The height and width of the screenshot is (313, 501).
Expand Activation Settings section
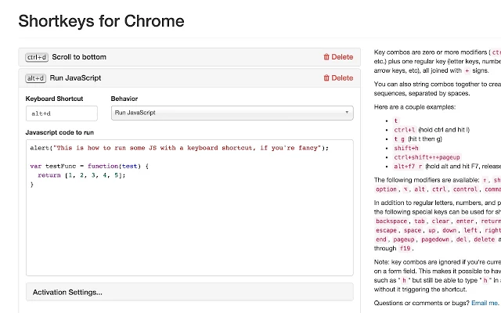[189, 292]
